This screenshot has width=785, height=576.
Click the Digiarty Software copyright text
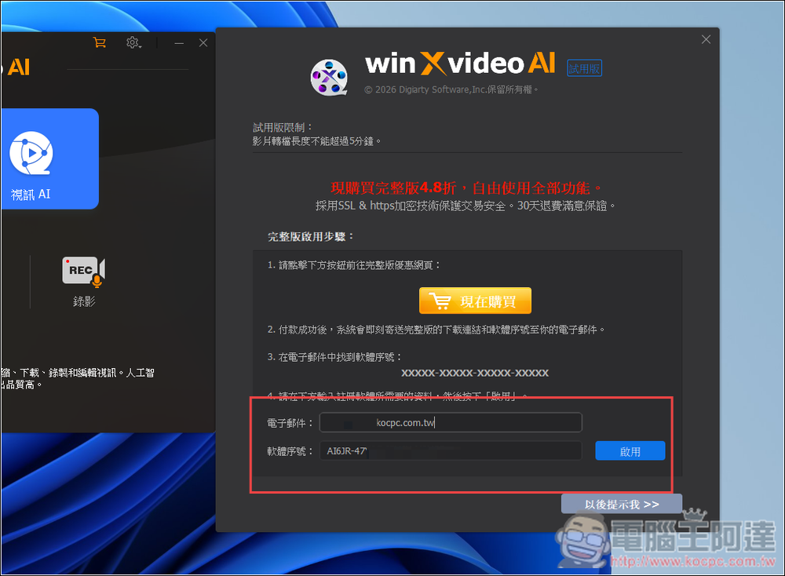451,89
